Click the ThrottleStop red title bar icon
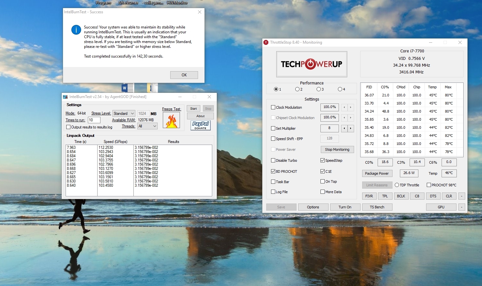This screenshot has width=482, height=286. (266, 42)
